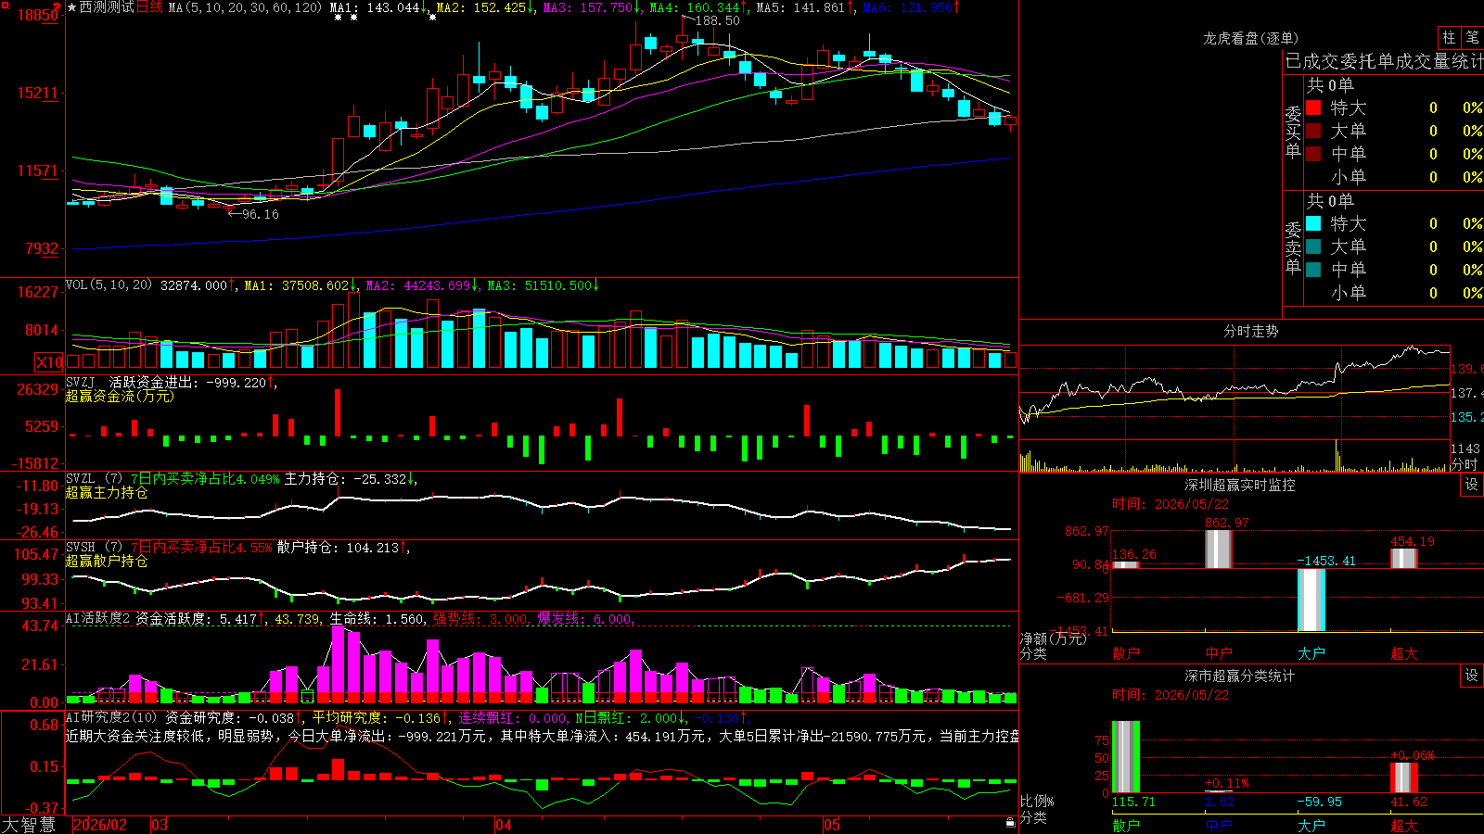Click the star icon before the stock name
This screenshot has width=1484, height=834.
(x=72, y=7)
